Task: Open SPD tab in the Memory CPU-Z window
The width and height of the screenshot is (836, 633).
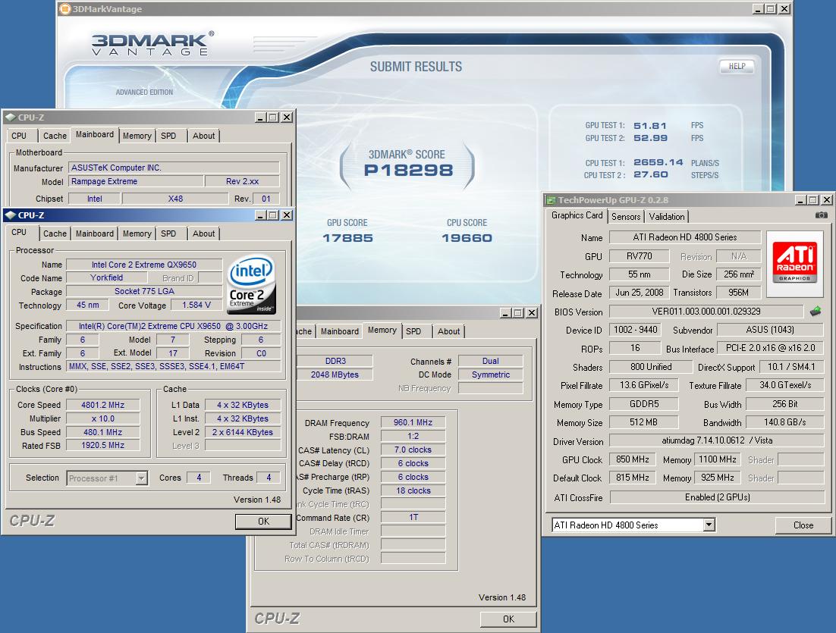Action: tap(413, 331)
